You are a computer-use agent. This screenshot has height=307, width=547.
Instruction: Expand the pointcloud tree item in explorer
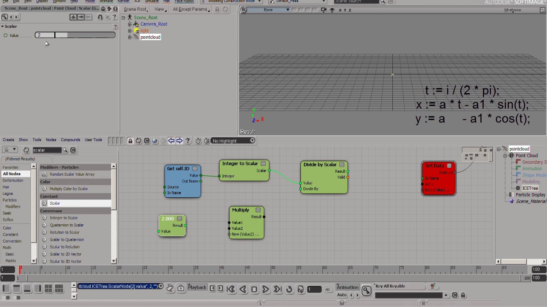pos(130,37)
